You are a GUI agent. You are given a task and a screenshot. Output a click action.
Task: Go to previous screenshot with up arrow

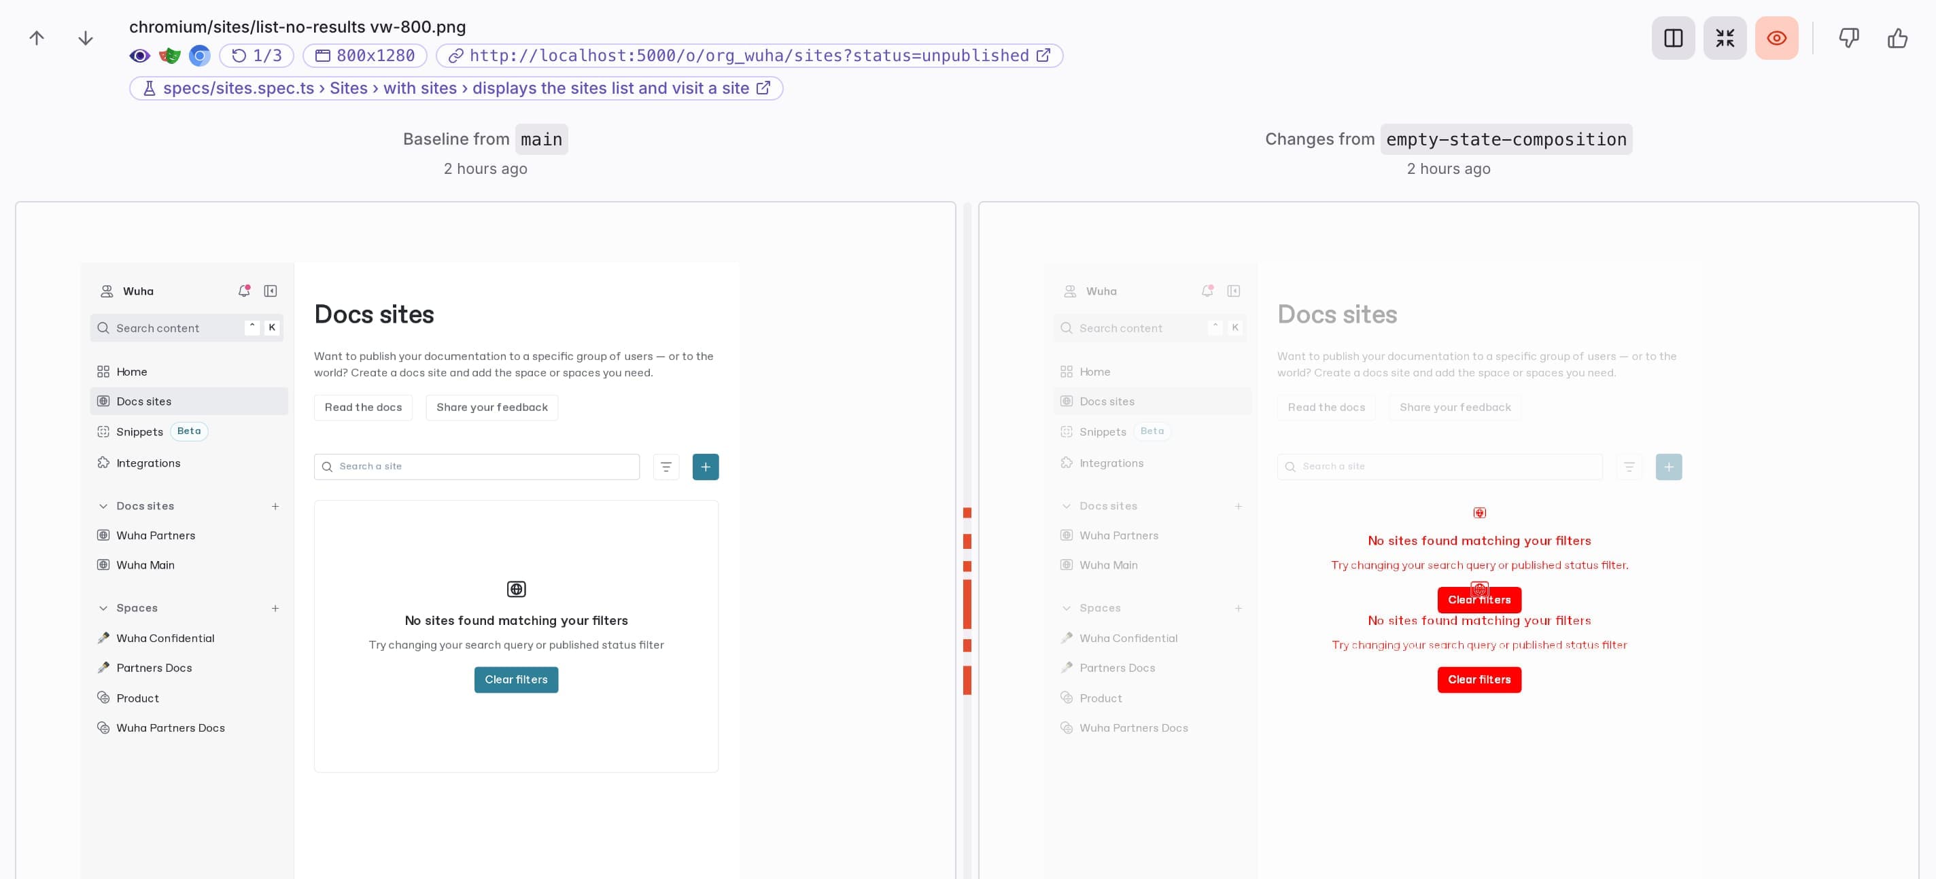point(36,37)
